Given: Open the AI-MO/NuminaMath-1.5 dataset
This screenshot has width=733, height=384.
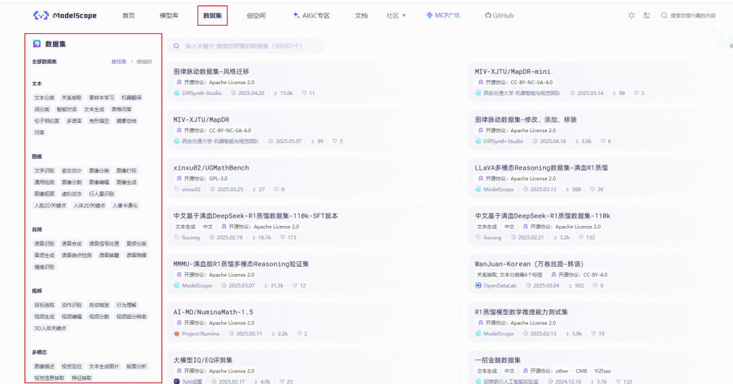Looking at the screenshot, I should pyautogui.click(x=213, y=312).
